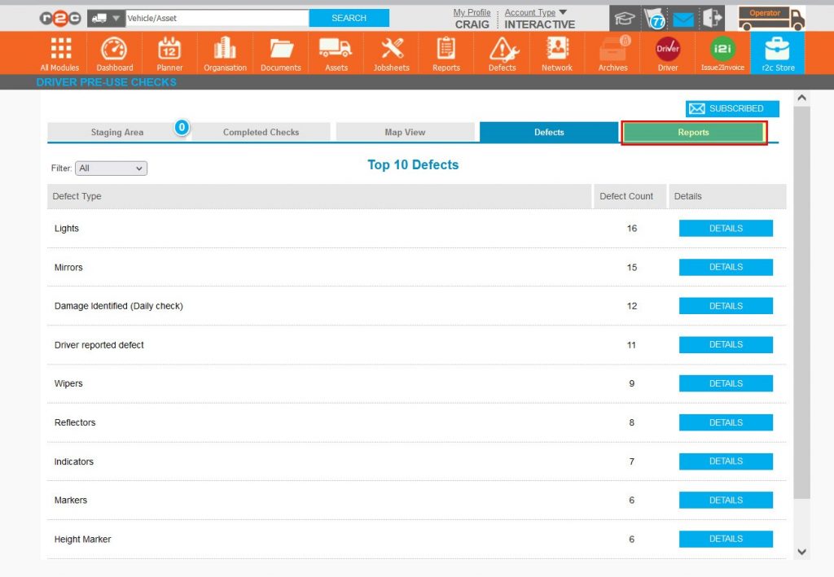Open the Dashboard module
Screen dimensions: 834x577
point(113,51)
